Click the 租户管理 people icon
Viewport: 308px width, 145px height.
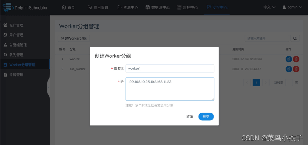[x=5, y=25]
